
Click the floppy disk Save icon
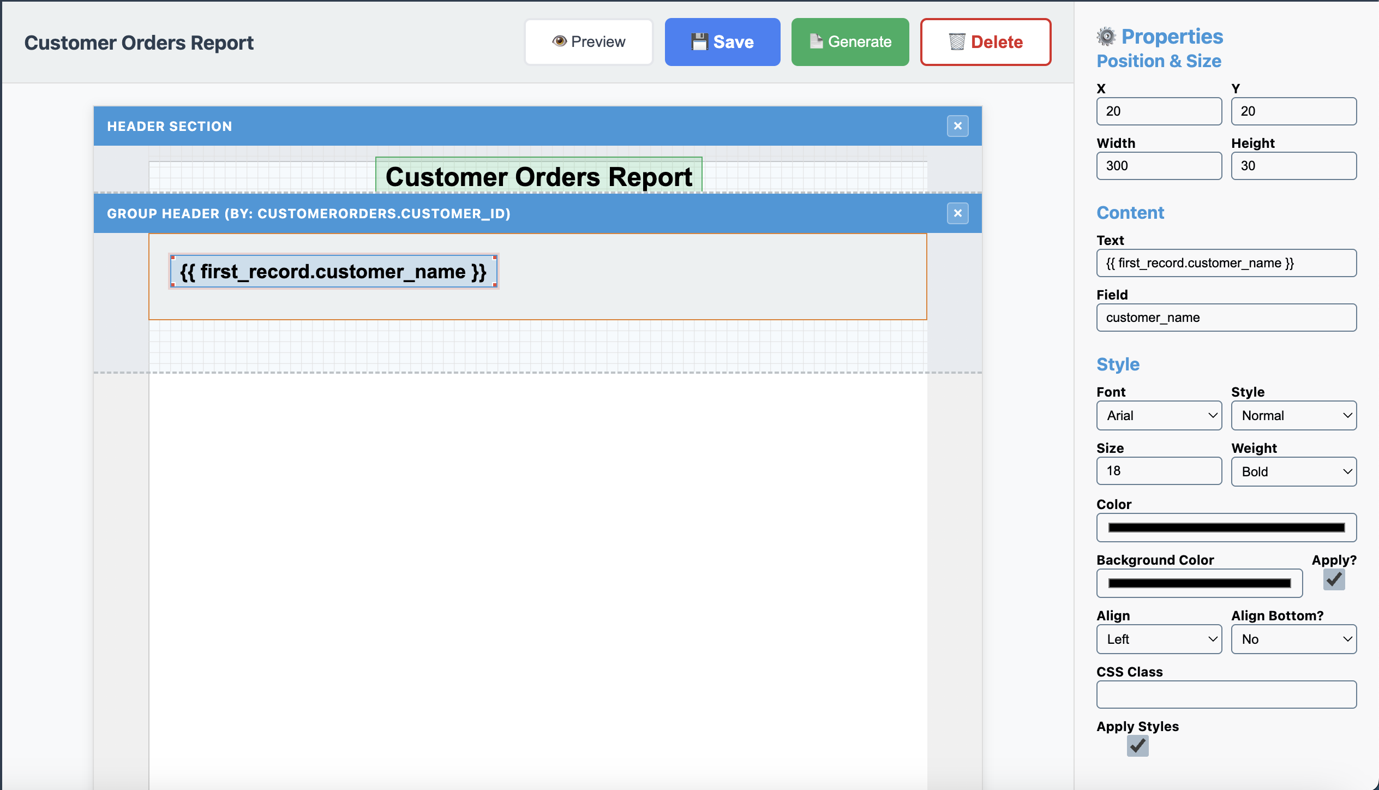(x=700, y=41)
